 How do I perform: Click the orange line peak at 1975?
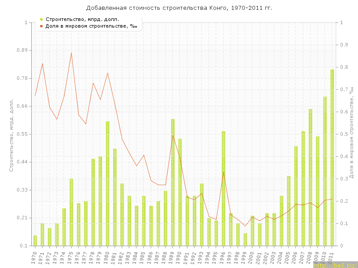click(x=71, y=53)
